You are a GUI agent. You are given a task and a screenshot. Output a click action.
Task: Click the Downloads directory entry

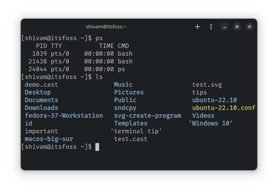[42, 108]
